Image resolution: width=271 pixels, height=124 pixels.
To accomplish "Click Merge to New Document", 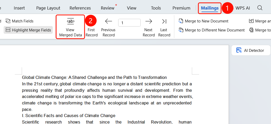I will [204, 21].
